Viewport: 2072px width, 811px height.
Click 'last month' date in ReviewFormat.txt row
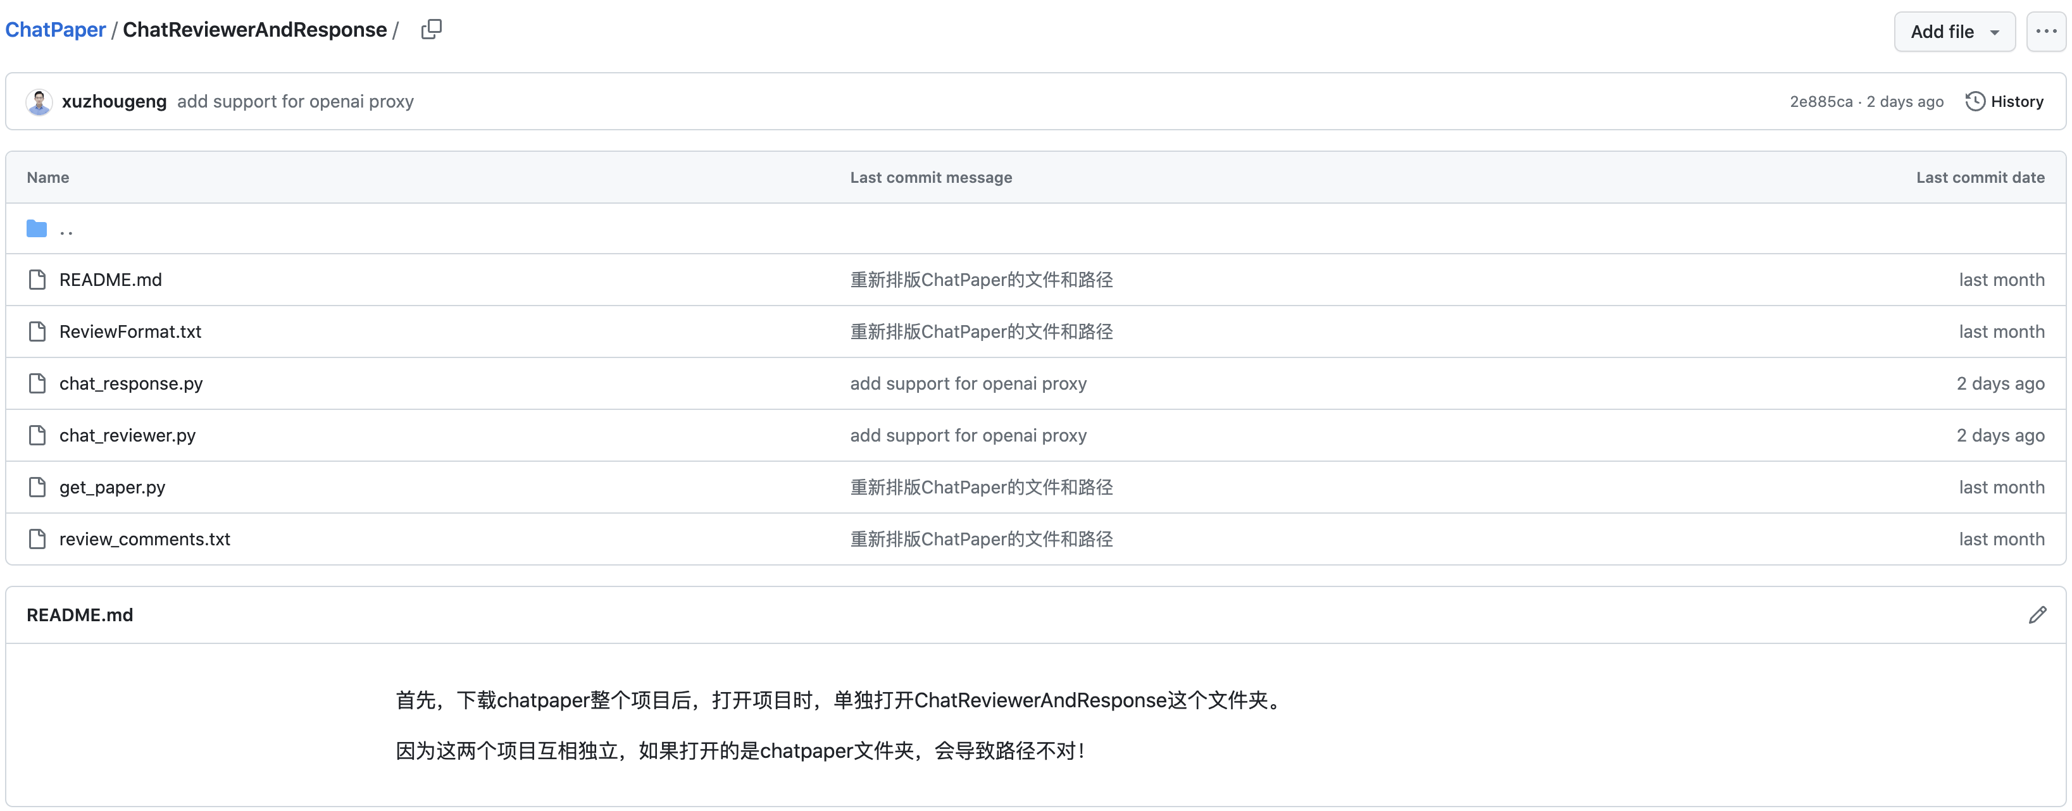point(2001,331)
